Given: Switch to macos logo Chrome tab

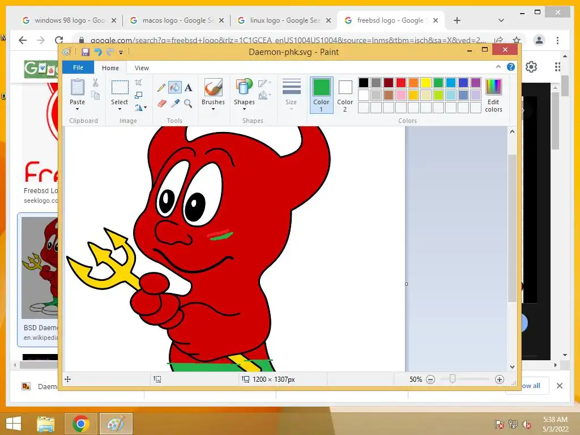Looking at the screenshot, I should point(177,20).
